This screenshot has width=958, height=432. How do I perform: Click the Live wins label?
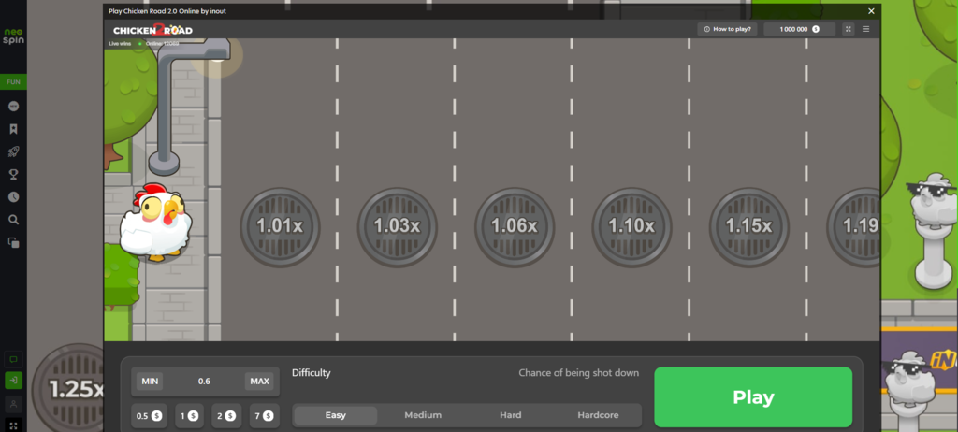pyautogui.click(x=120, y=44)
